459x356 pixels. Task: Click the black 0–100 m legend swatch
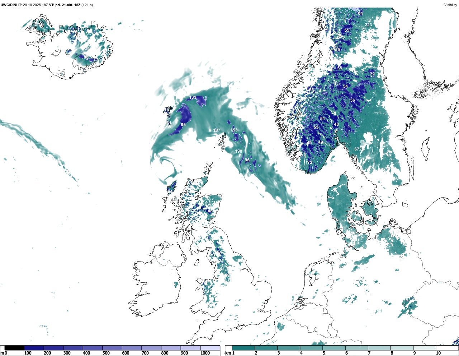[x=14, y=348]
